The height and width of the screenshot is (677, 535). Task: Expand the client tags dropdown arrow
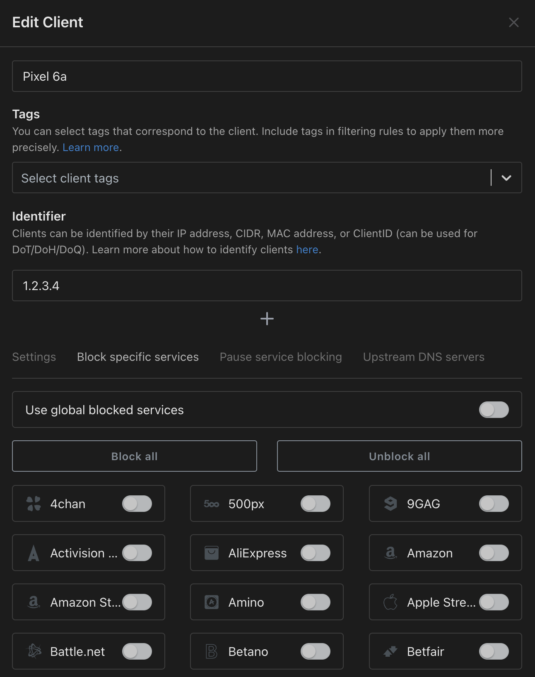pos(506,178)
